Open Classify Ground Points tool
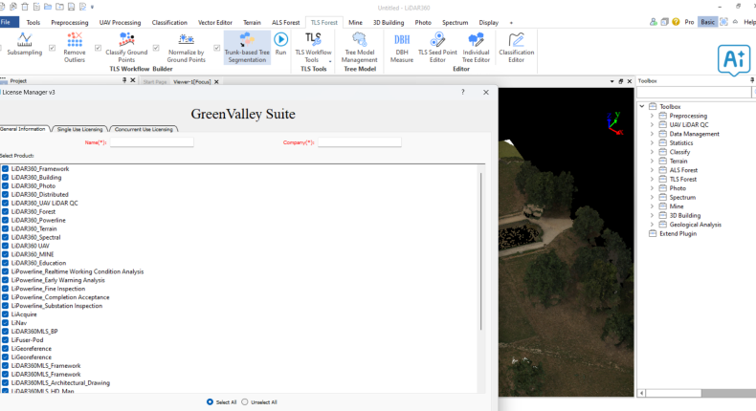 point(126,47)
